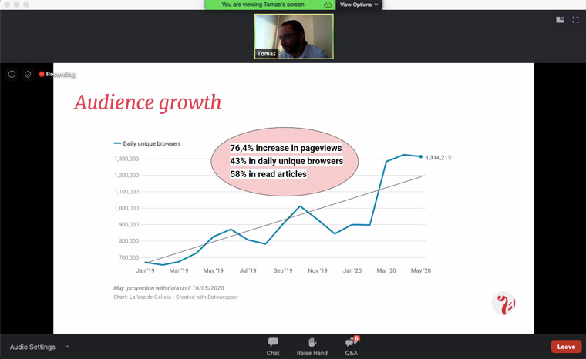This screenshot has width=586, height=359.
Task: Select Tomas's video thumbnail
Action: coord(294,37)
